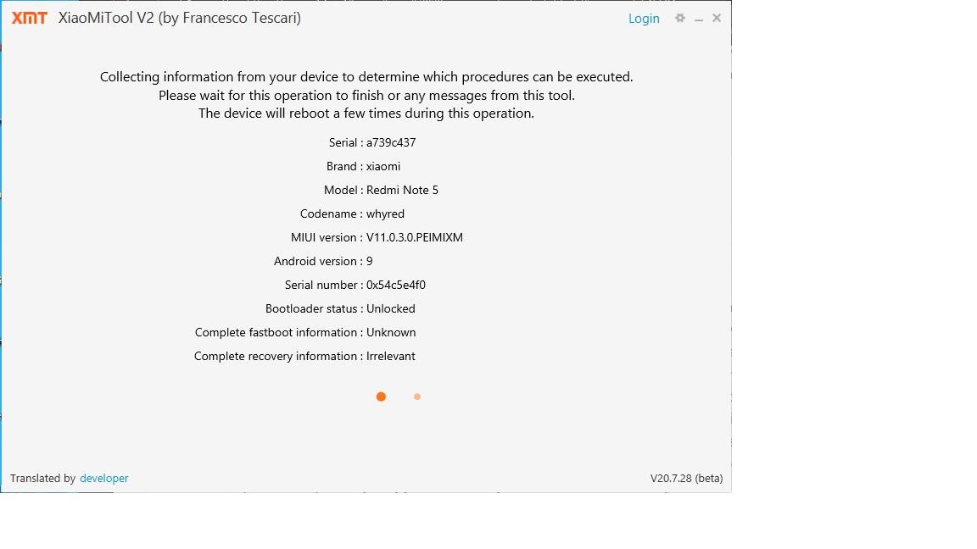Screen dimensions: 977x549
Task: Click the Serial number 0x54c5e4f0 value
Action: click(396, 285)
